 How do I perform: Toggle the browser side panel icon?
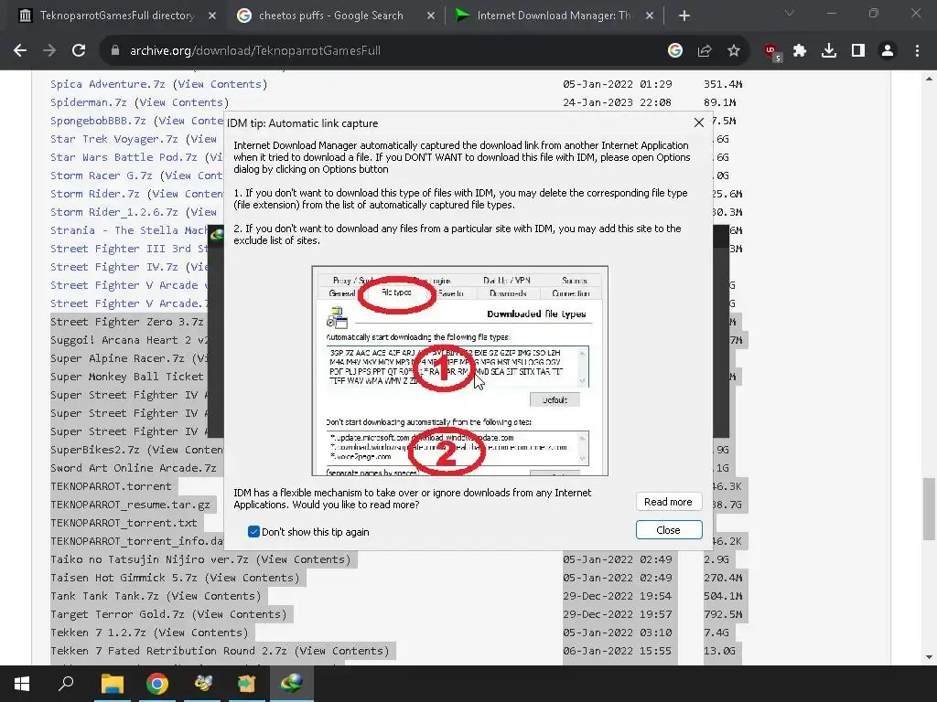pos(858,51)
